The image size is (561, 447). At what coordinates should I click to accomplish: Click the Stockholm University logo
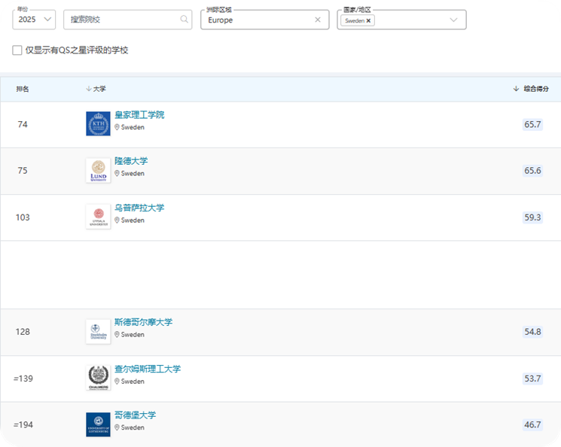click(x=98, y=332)
